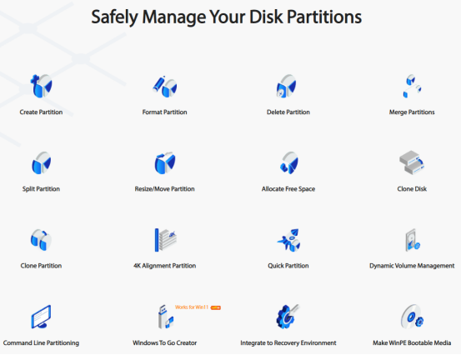
Task: Click the Clone Disk icon
Action: pos(412,162)
